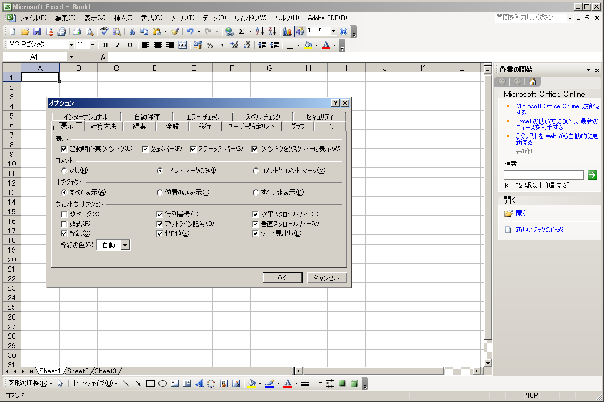Viewport: 604px width, 402px height.
Task: Select the Oval shape drawing tool
Action: click(163, 383)
